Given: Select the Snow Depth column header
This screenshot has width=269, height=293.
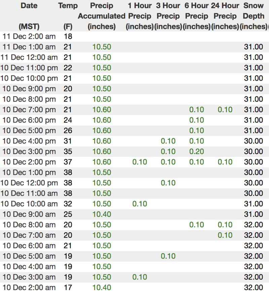Looking at the screenshot, I should pos(254,16).
